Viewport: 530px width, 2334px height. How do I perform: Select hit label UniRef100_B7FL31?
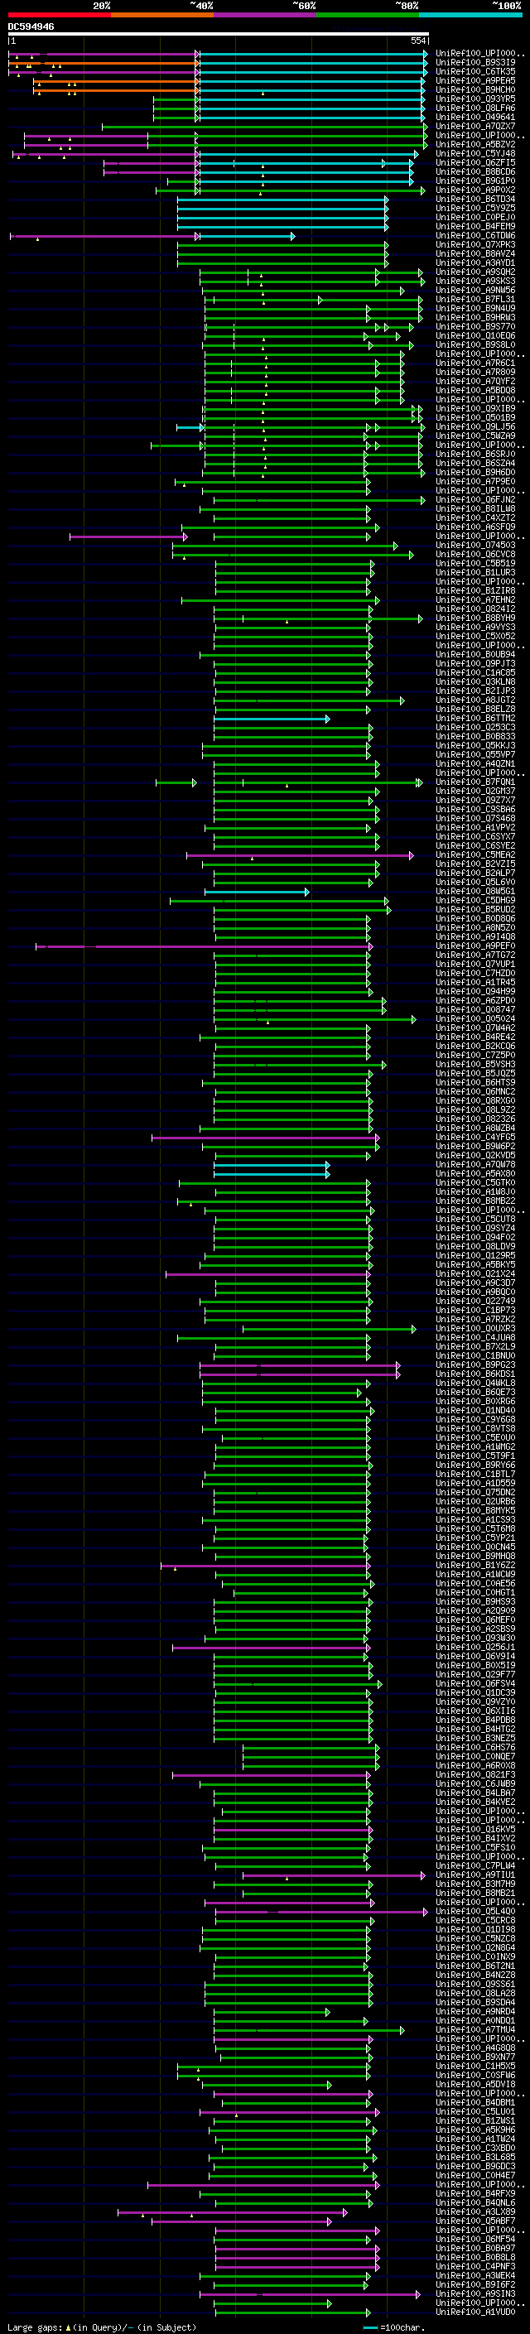[475, 299]
